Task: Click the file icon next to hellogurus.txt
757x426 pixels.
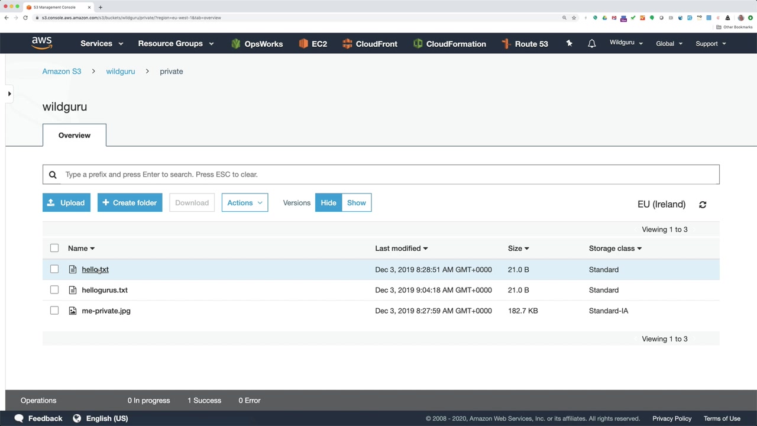Action: tap(73, 290)
